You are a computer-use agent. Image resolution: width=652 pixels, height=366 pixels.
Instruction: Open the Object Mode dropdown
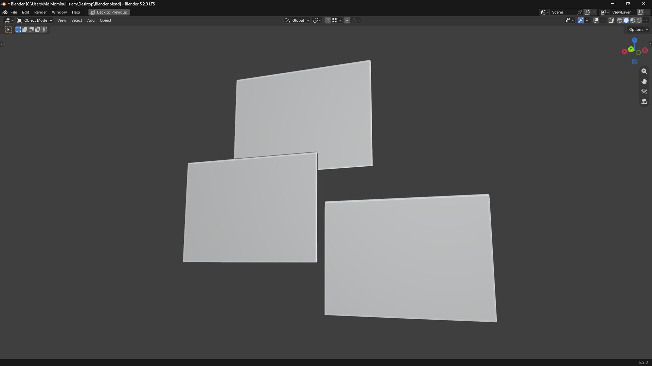(35, 21)
